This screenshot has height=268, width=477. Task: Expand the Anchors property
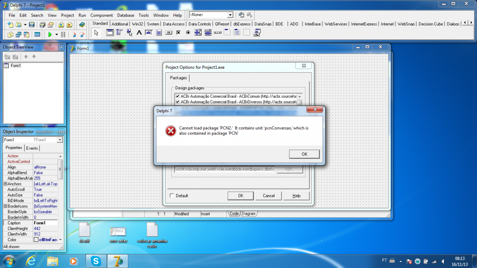(x=6, y=184)
